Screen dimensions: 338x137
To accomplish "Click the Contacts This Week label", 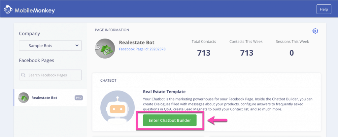I will pyautogui.click(x=246, y=41).
